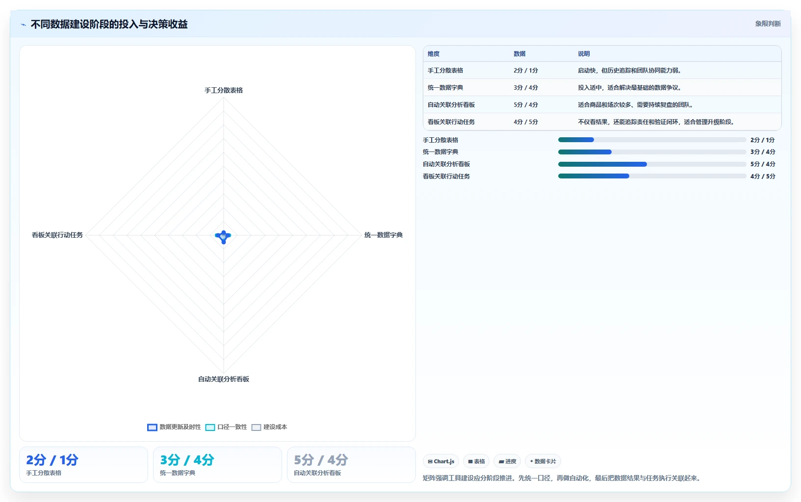Screen dimensions: 801x502
Task: Click the 进度 chip
Action: click(507, 461)
